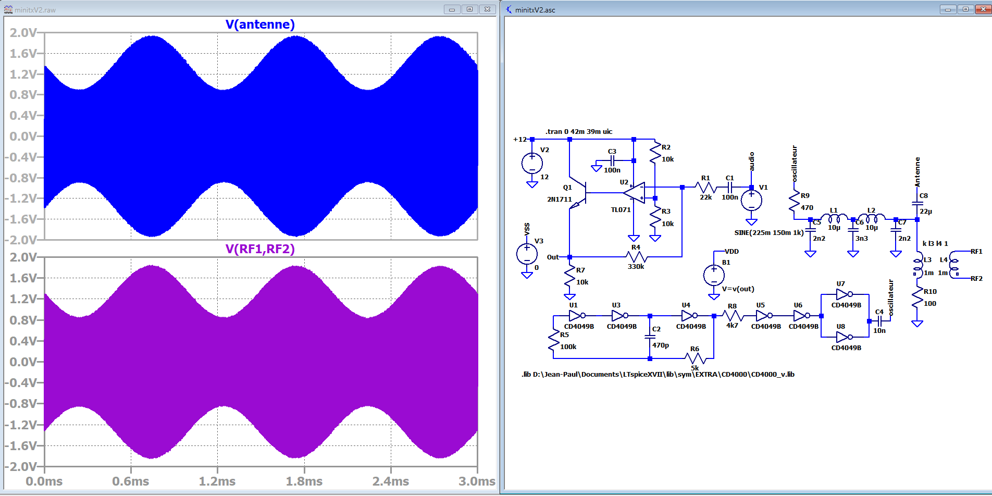Click the U7 CD4049B inverter symbol
The image size is (992, 496).
[844, 294]
